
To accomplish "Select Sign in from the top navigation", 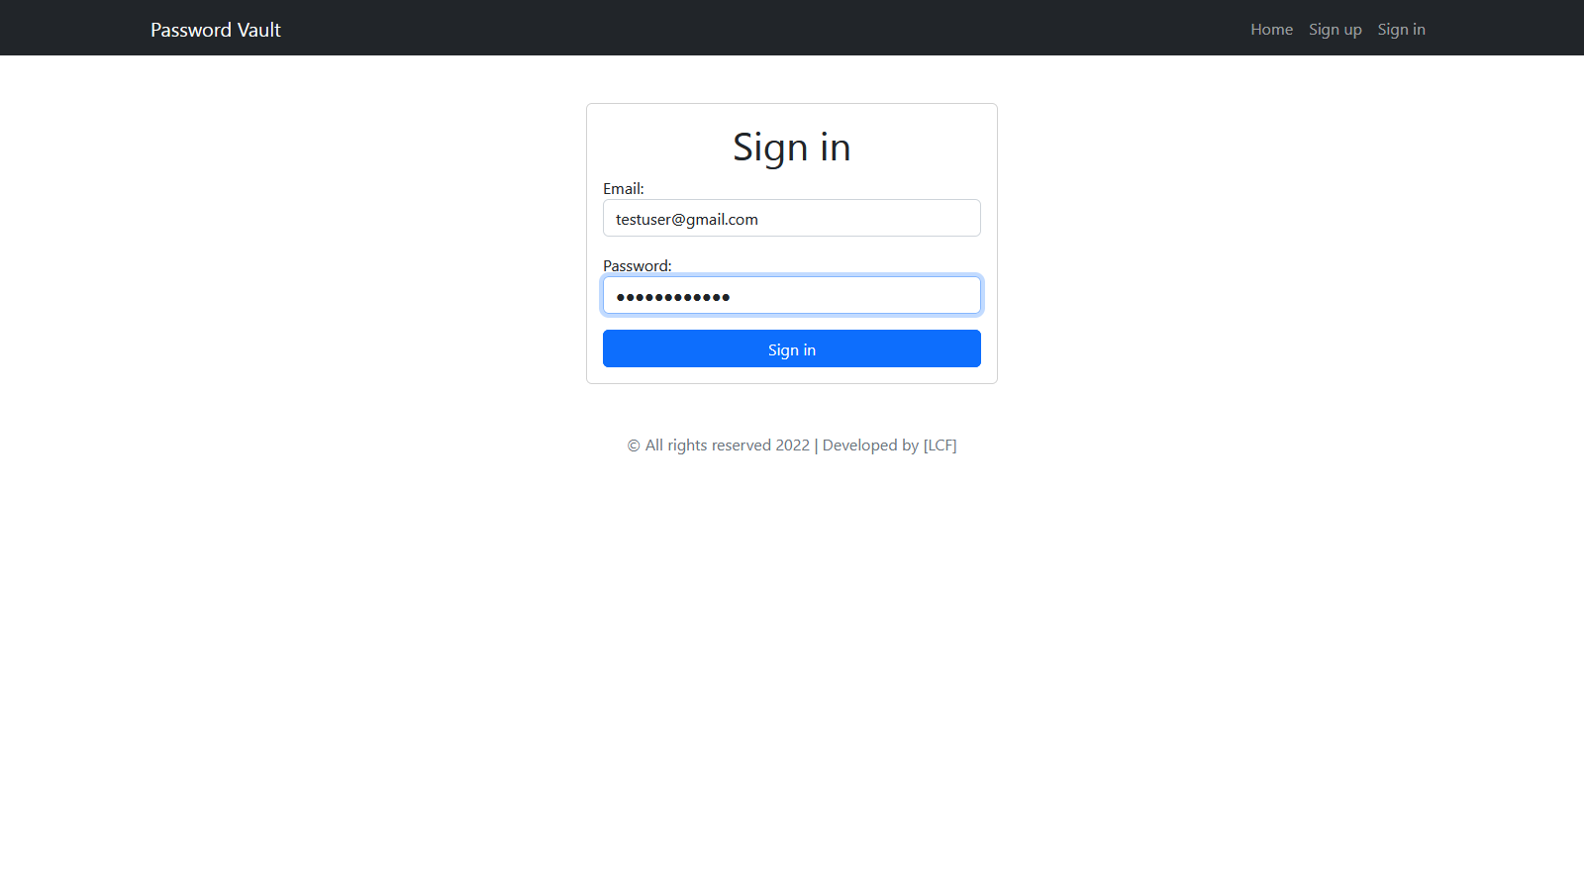I will (x=1401, y=30).
